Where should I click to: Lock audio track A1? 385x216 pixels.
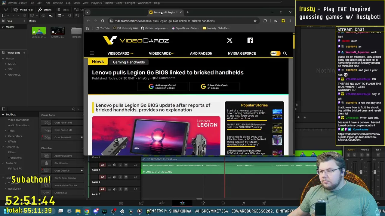109,165
